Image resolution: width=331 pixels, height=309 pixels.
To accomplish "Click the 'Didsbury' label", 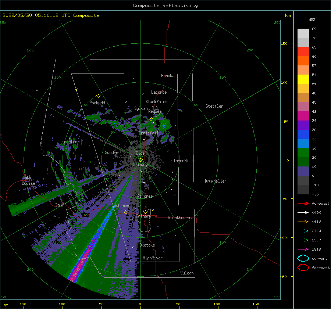I will tap(139, 165).
